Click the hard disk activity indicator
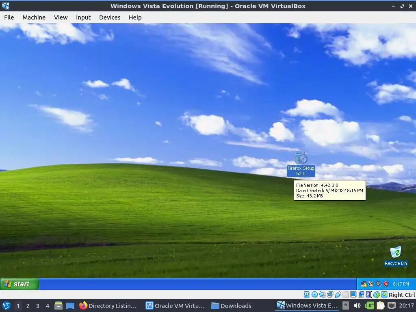Viewport: 416px width, 312px height. click(x=306, y=294)
